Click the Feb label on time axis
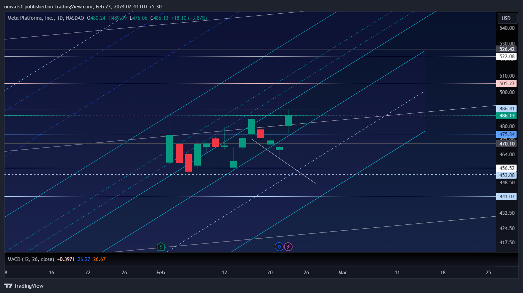The height and width of the screenshot is (293, 523). (161, 273)
